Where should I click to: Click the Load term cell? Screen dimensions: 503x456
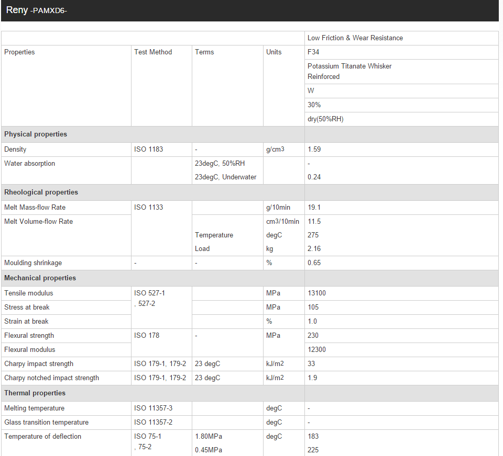tap(202, 248)
